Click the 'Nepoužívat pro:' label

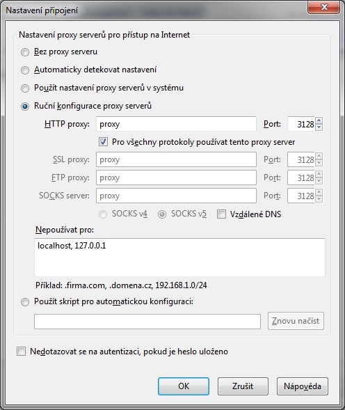(65, 230)
